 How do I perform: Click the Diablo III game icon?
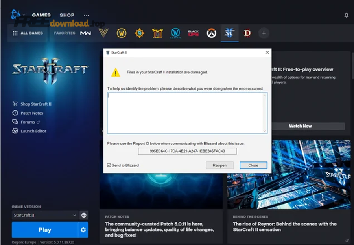157,33
